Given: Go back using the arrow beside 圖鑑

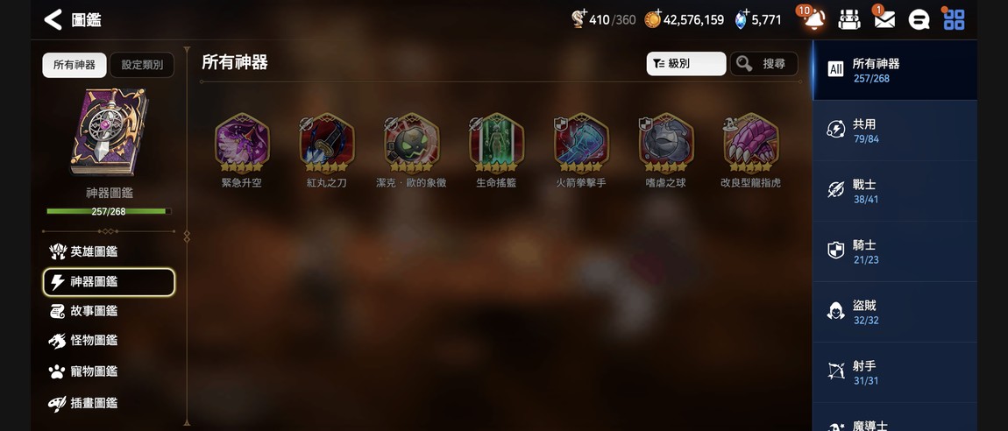Looking at the screenshot, I should (53, 20).
